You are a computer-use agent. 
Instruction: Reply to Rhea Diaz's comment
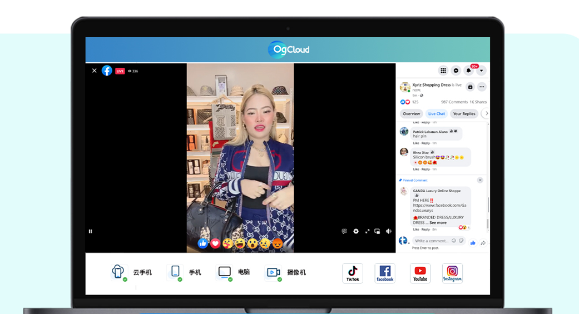pyautogui.click(x=425, y=169)
